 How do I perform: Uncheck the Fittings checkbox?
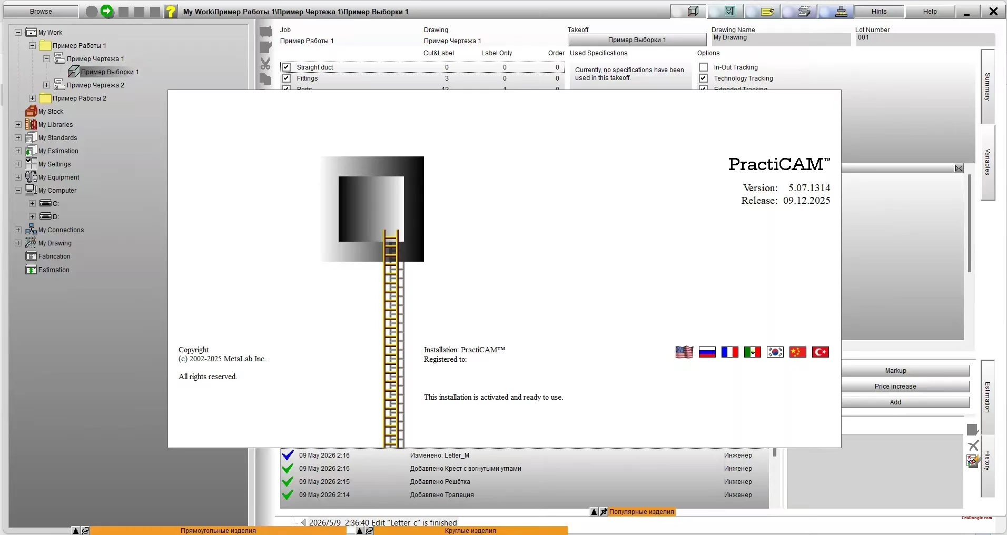pos(286,78)
